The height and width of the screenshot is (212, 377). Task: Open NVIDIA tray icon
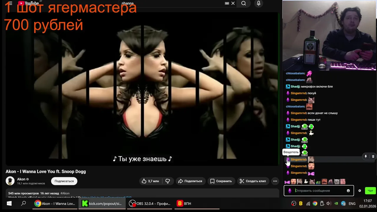point(336,203)
